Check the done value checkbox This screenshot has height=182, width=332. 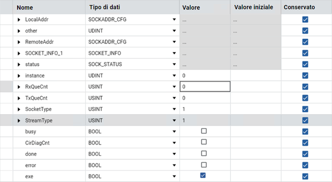pos(204,153)
